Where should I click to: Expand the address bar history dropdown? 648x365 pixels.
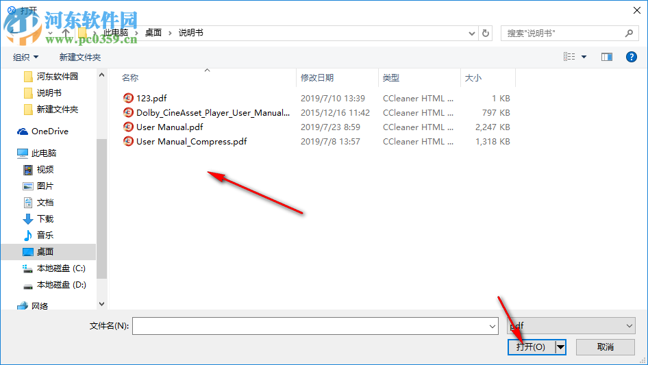pos(471,34)
